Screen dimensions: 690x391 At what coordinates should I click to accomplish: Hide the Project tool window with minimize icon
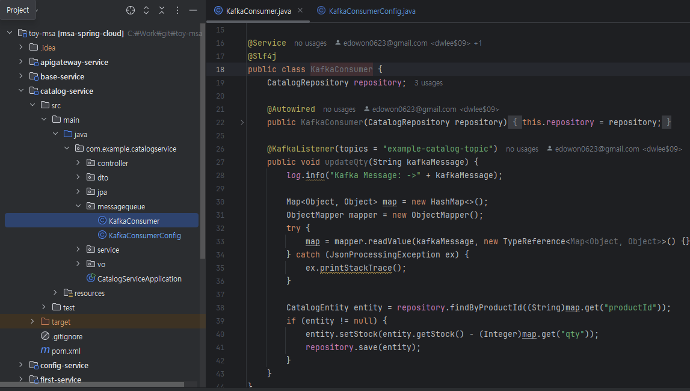click(193, 10)
